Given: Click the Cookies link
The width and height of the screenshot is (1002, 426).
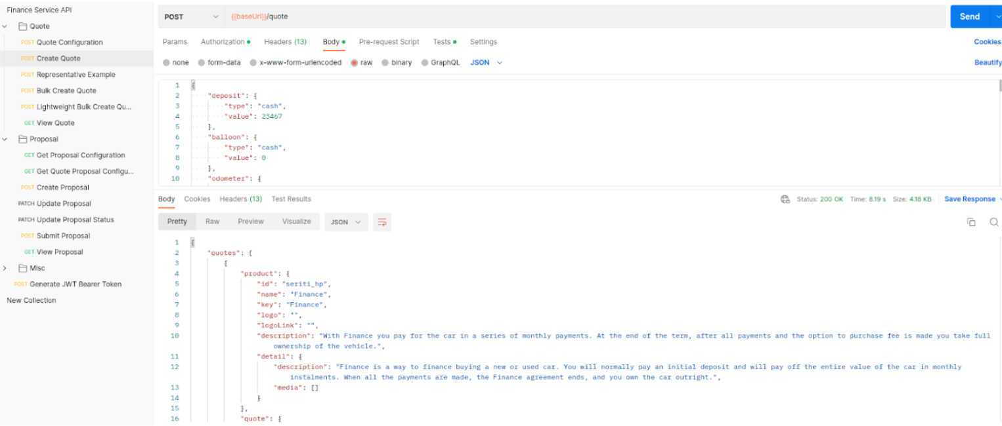Looking at the screenshot, I should click(x=988, y=42).
